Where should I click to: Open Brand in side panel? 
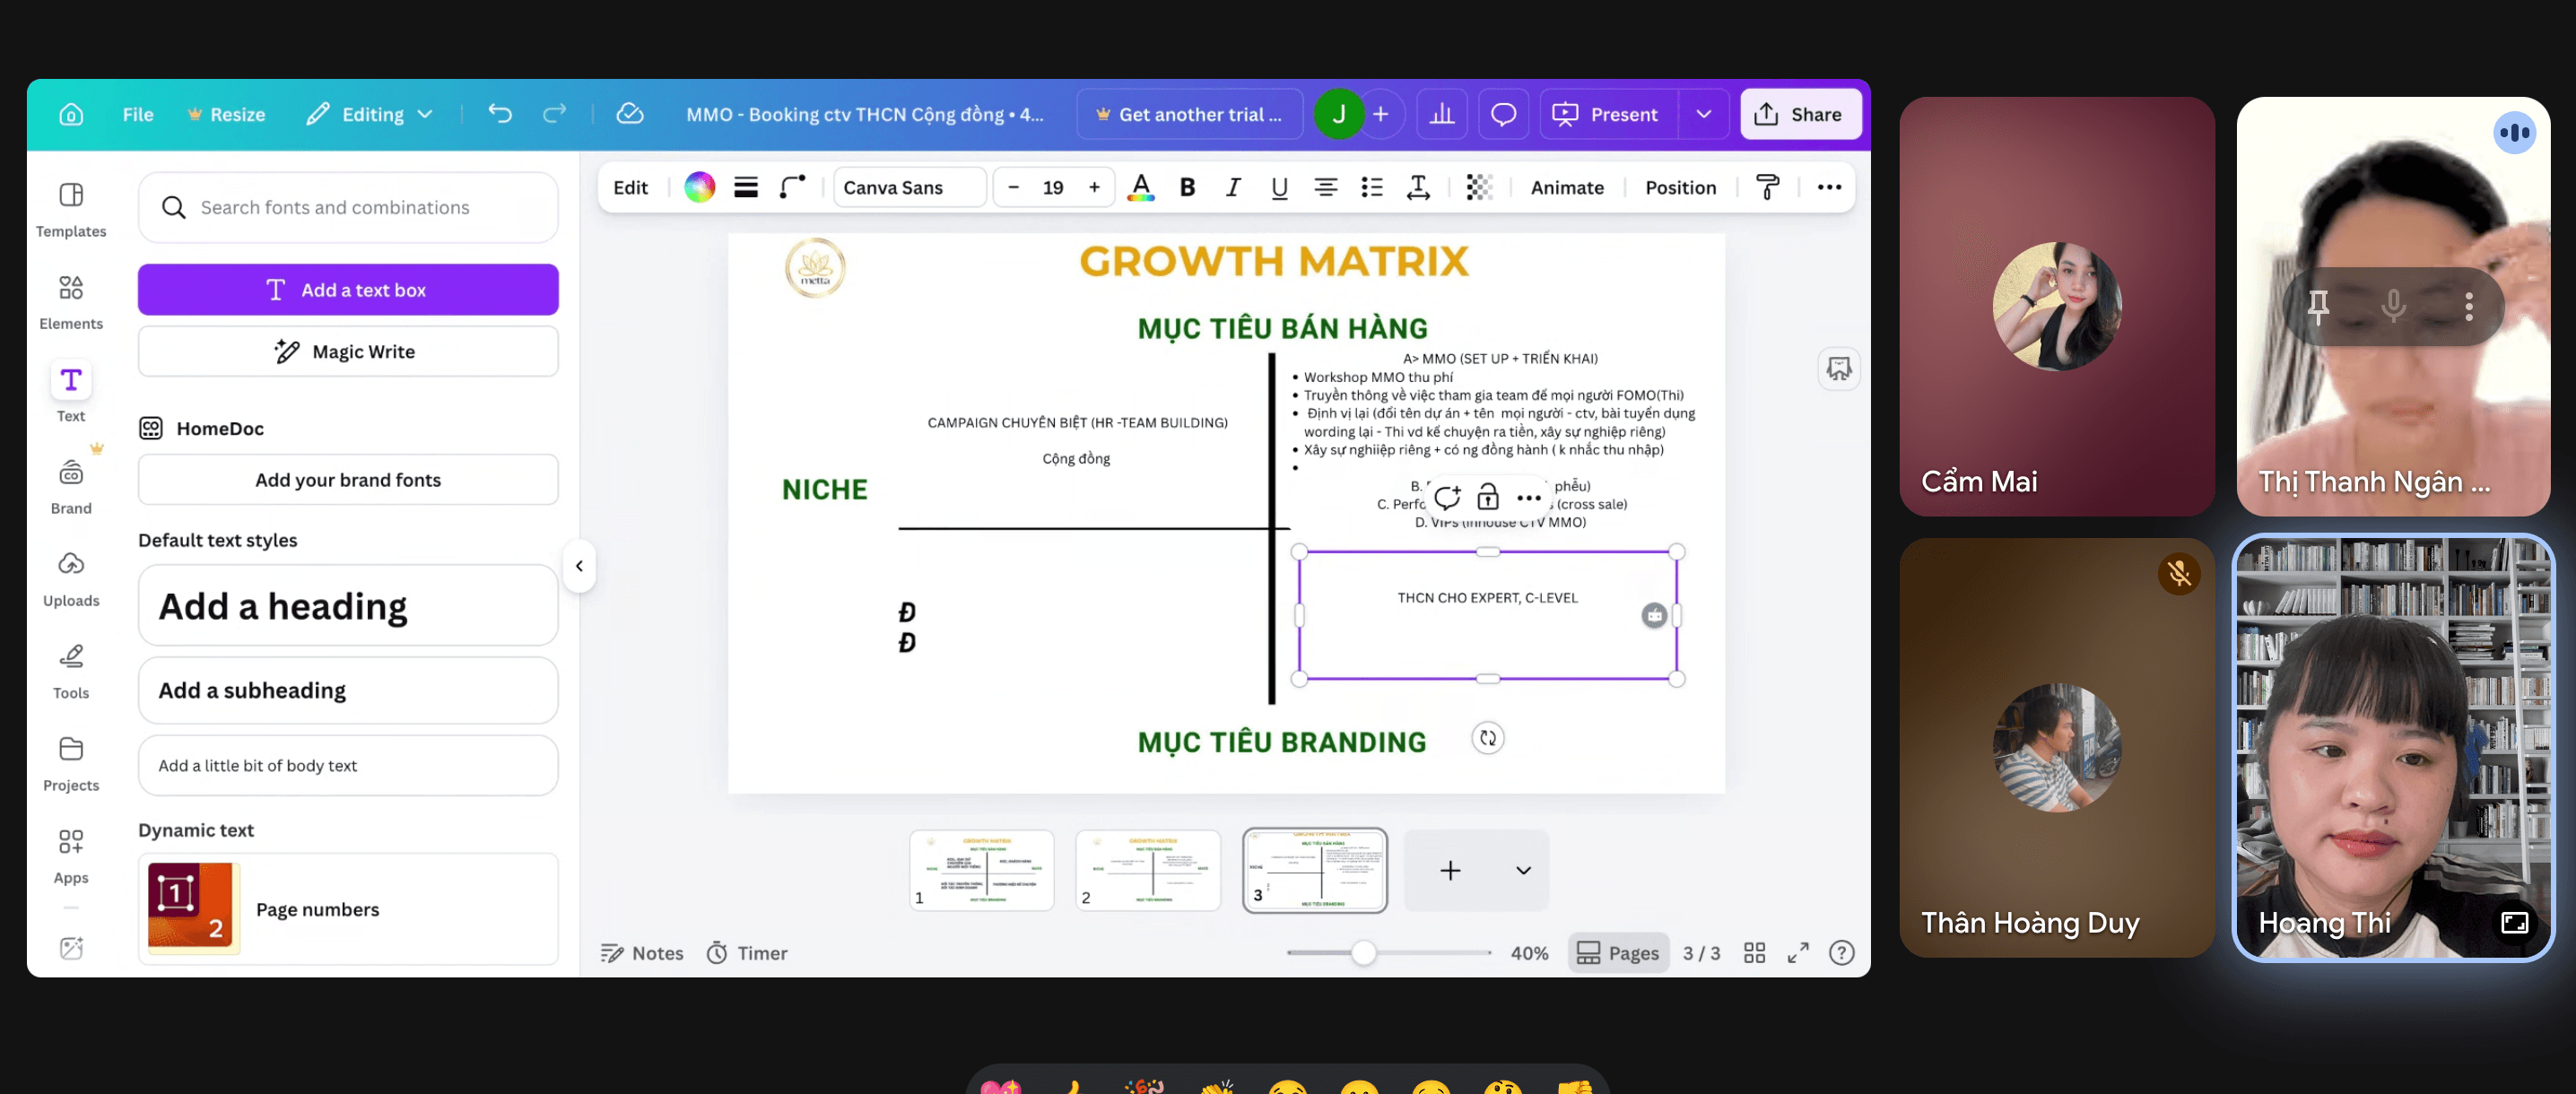(x=71, y=486)
